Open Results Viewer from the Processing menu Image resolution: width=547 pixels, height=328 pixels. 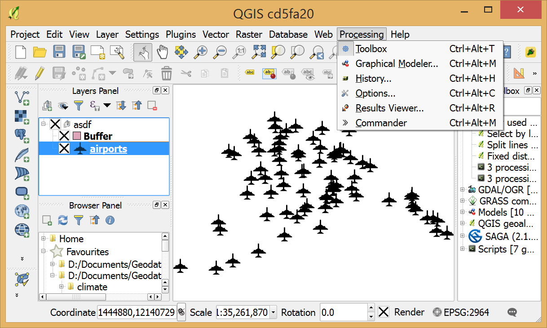click(420, 108)
